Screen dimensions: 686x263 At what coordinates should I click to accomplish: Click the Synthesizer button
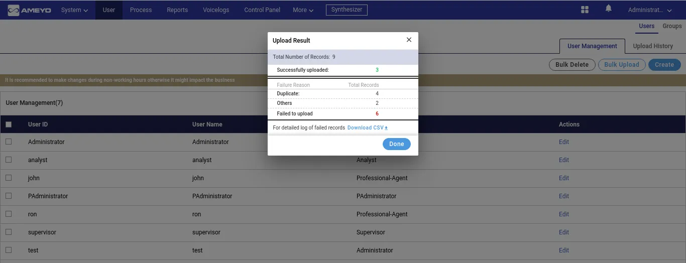point(347,10)
